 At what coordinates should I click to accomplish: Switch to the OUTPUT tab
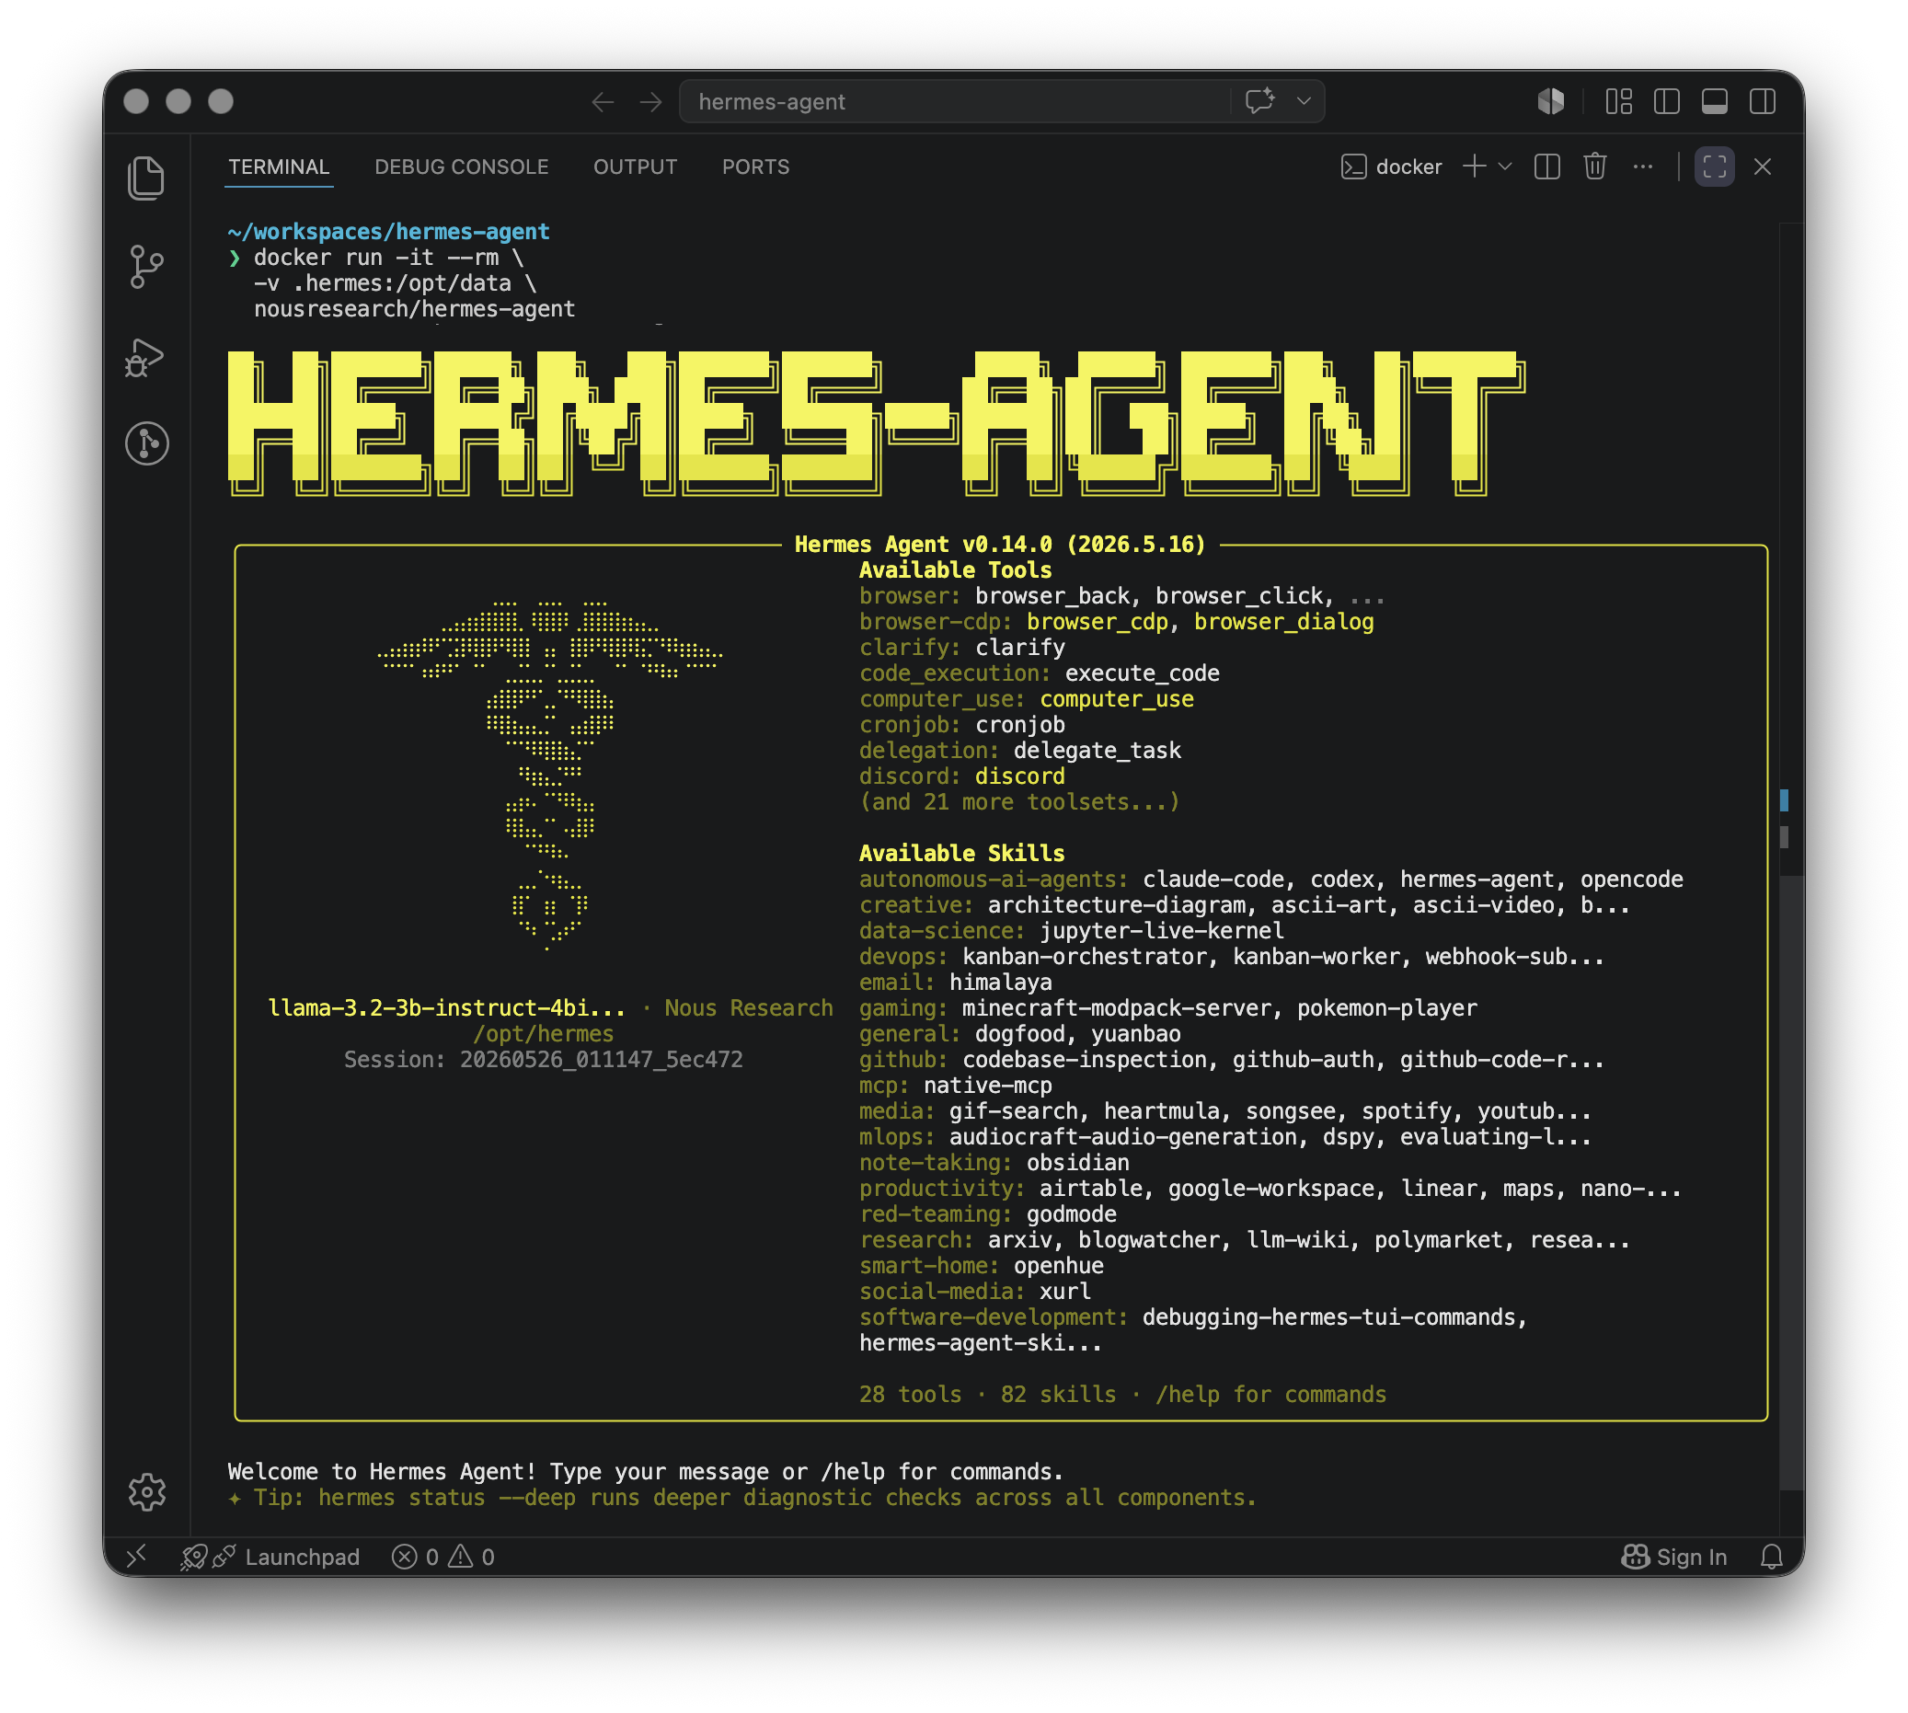[x=636, y=167]
